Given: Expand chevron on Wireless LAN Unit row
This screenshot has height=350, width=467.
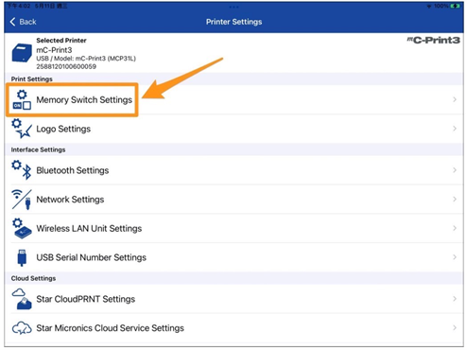Looking at the screenshot, I should pos(455,228).
